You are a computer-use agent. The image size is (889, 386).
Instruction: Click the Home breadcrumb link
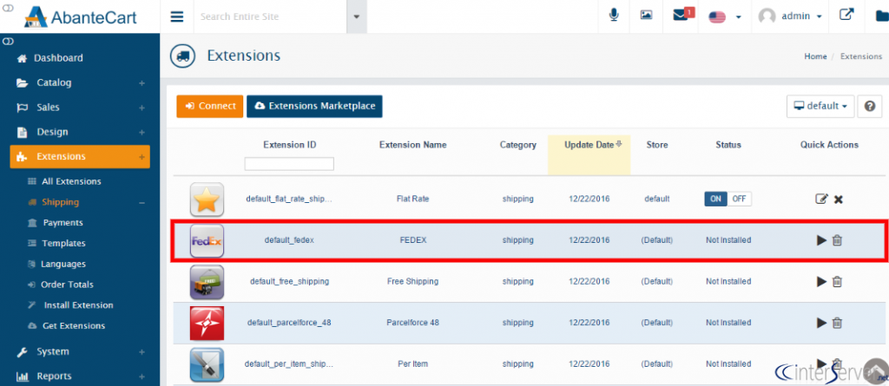click(x=815, y=56)
